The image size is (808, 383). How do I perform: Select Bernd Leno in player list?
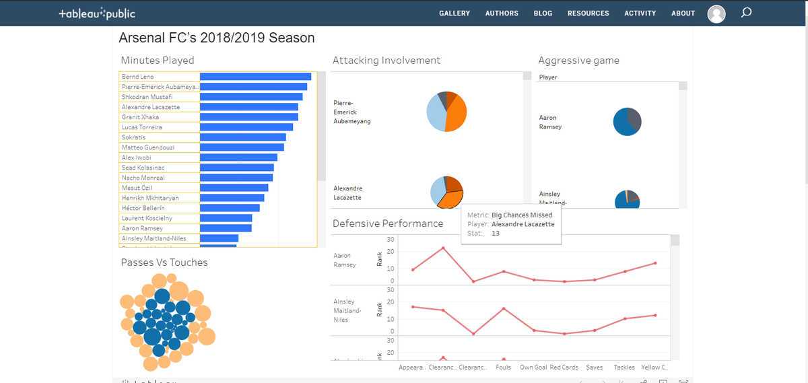160,77
